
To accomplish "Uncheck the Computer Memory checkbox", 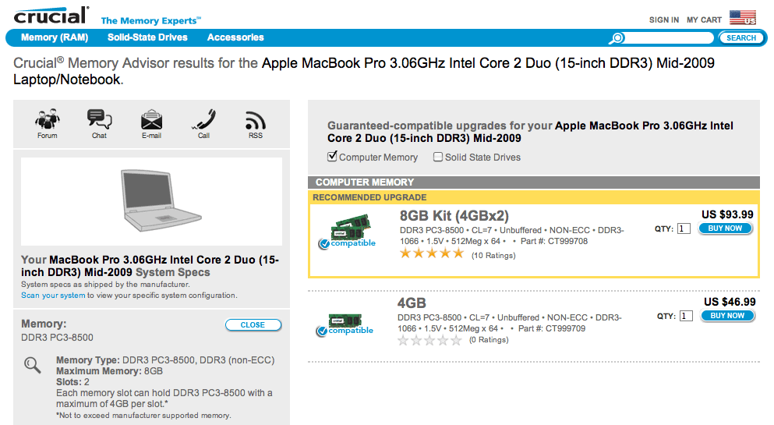I will (x=332, y=157).
